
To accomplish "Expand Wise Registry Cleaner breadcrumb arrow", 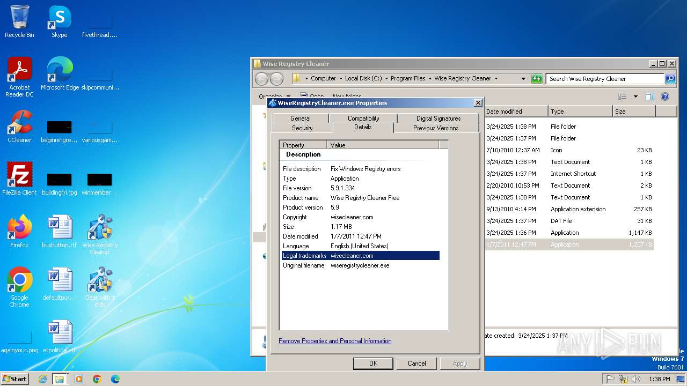I will 496,78.
